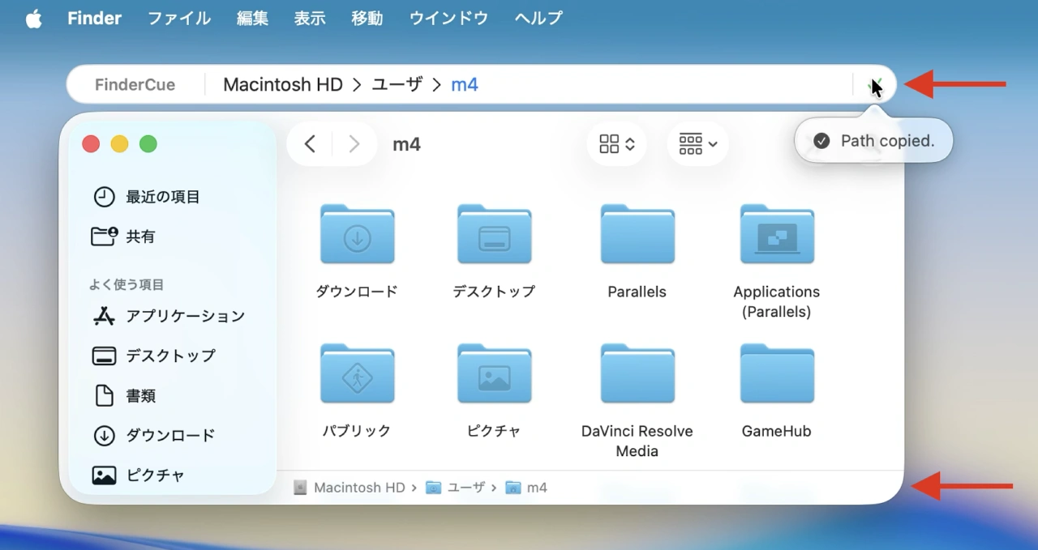Viewport: 1038px width, 550px height.
Task: Close the Finder window with red button
Action: [91, 144]
